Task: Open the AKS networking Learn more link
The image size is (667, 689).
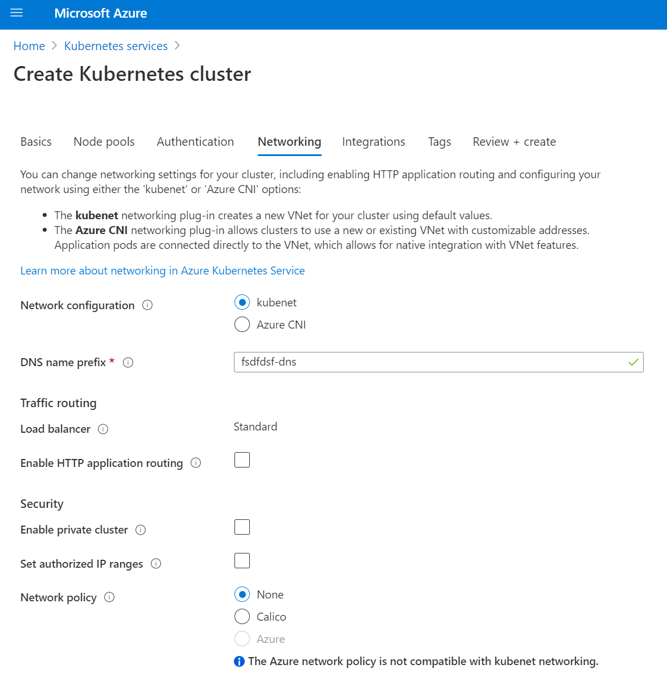Action: click(162, 270)
